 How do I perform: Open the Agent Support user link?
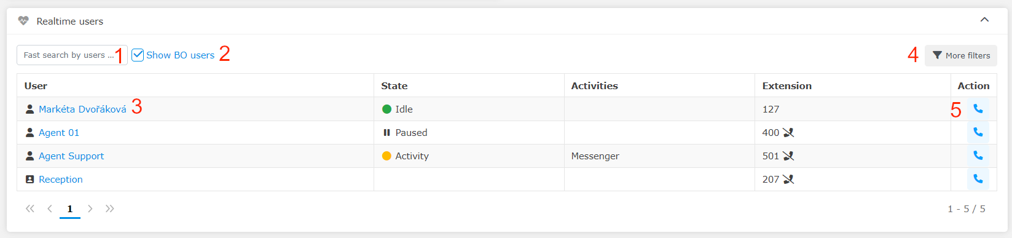tap(71, 156)
